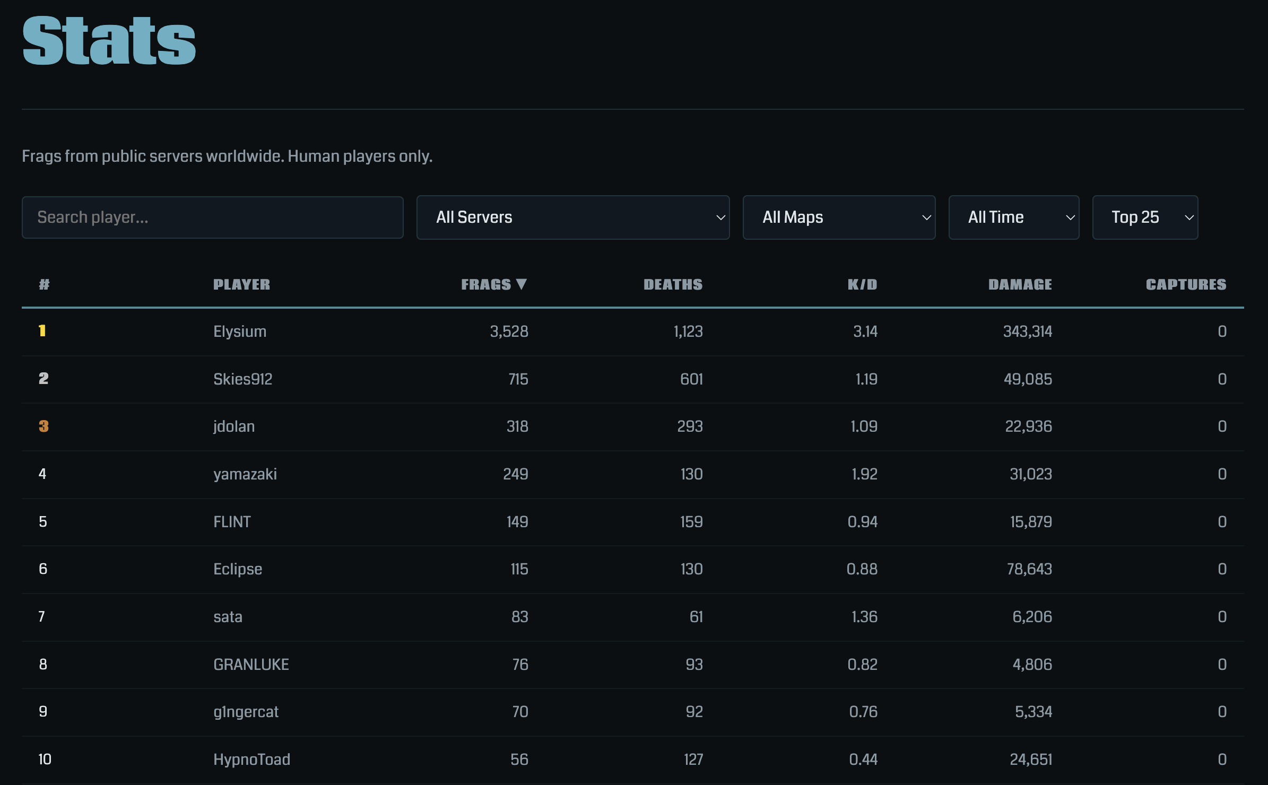Click the bronze rank 3 badge

pos(44,426)
